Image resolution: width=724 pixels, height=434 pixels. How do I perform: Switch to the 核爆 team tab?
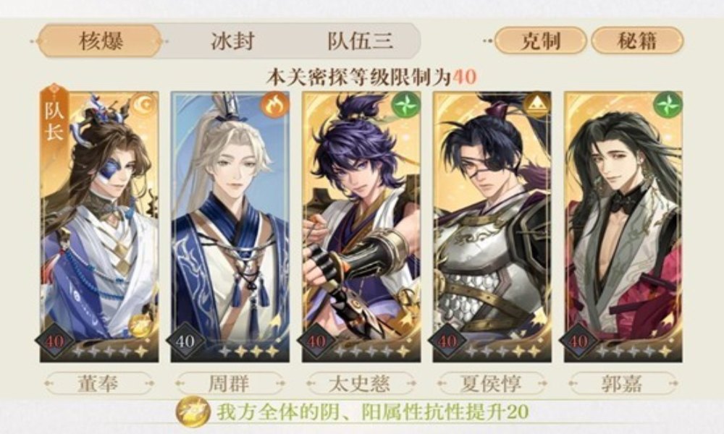tap(100, 41)
